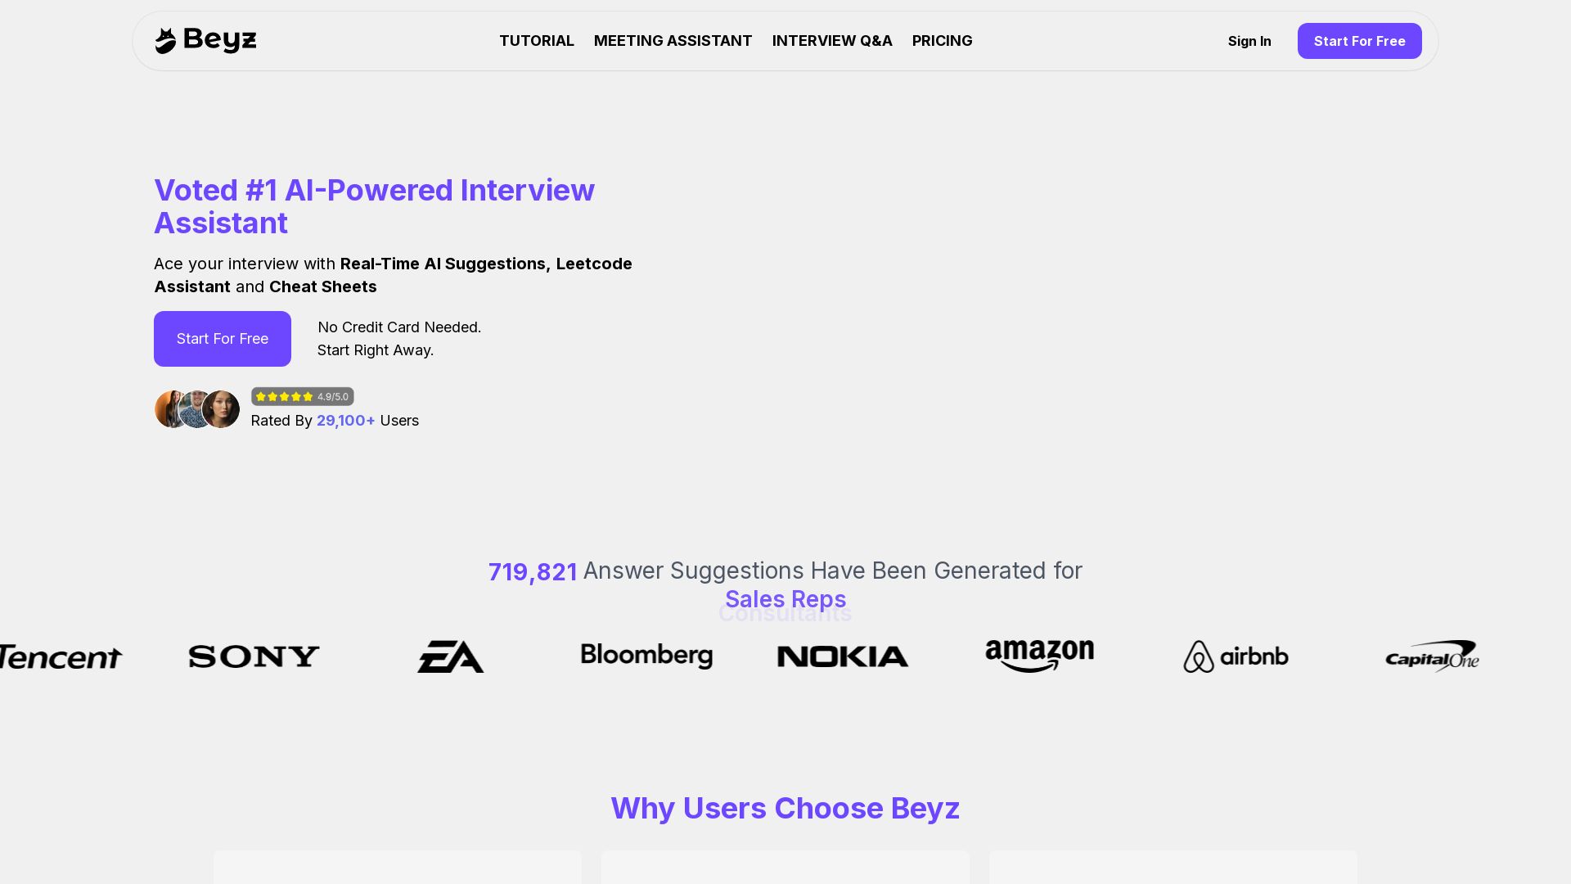Click the Sign In link
The height and width of the screenshot is (884, 1571).
pos(1249,41)
